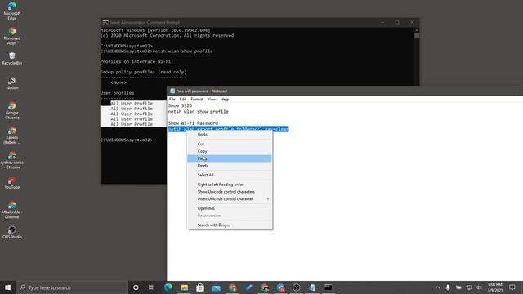
Task: Toggle Show Unicode control characters
Action: (x=230, y=192)
